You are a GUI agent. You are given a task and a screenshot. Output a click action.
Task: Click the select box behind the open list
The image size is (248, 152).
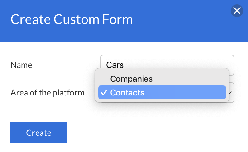pyautogui.click(x=231, y=98)
